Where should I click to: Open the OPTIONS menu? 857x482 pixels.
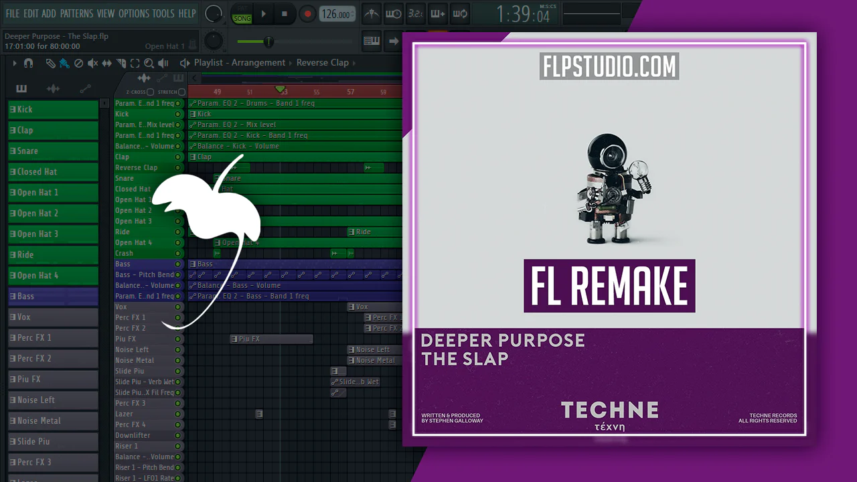tap(134, 13)
